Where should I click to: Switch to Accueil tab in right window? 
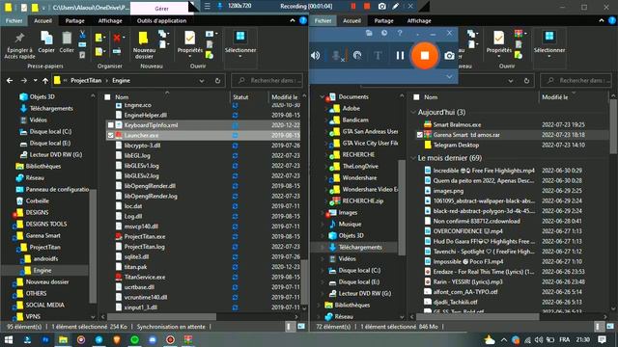click(x=351, y=20)
